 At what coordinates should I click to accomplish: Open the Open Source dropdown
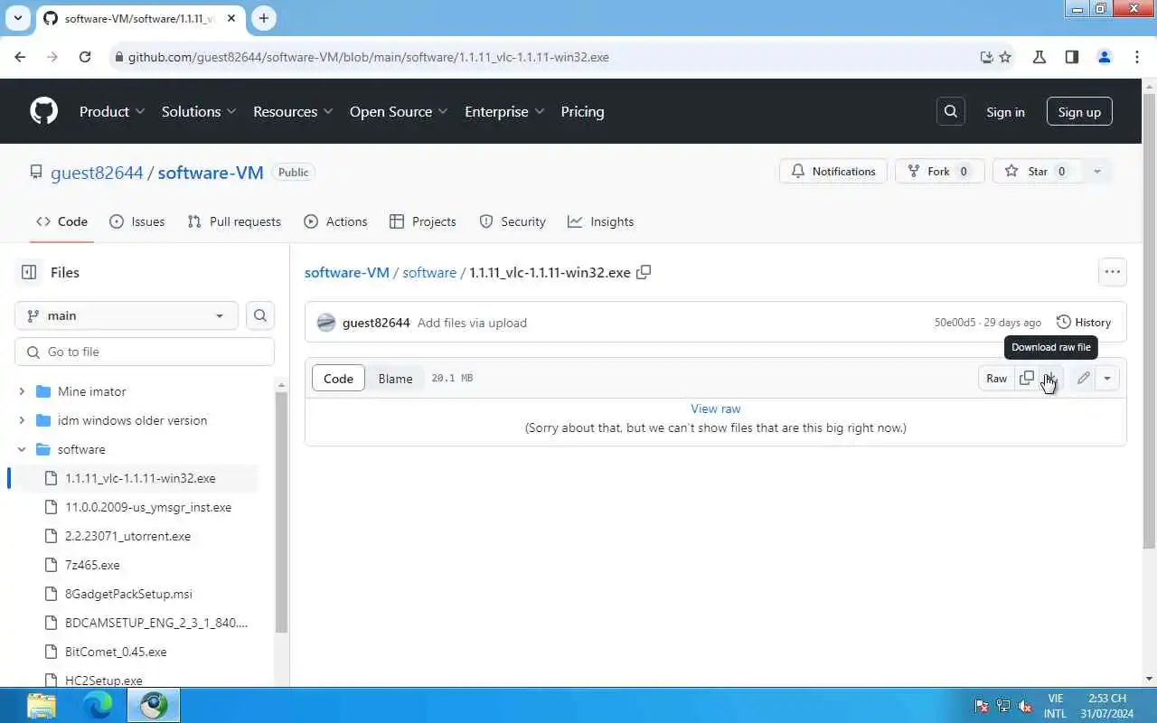[x=399, y=111]
